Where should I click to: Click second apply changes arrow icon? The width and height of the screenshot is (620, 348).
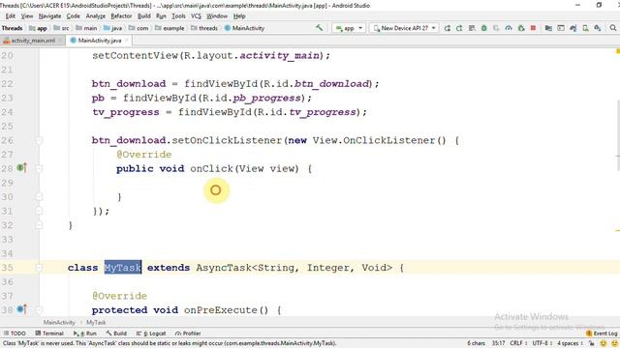tap(459, 28)
